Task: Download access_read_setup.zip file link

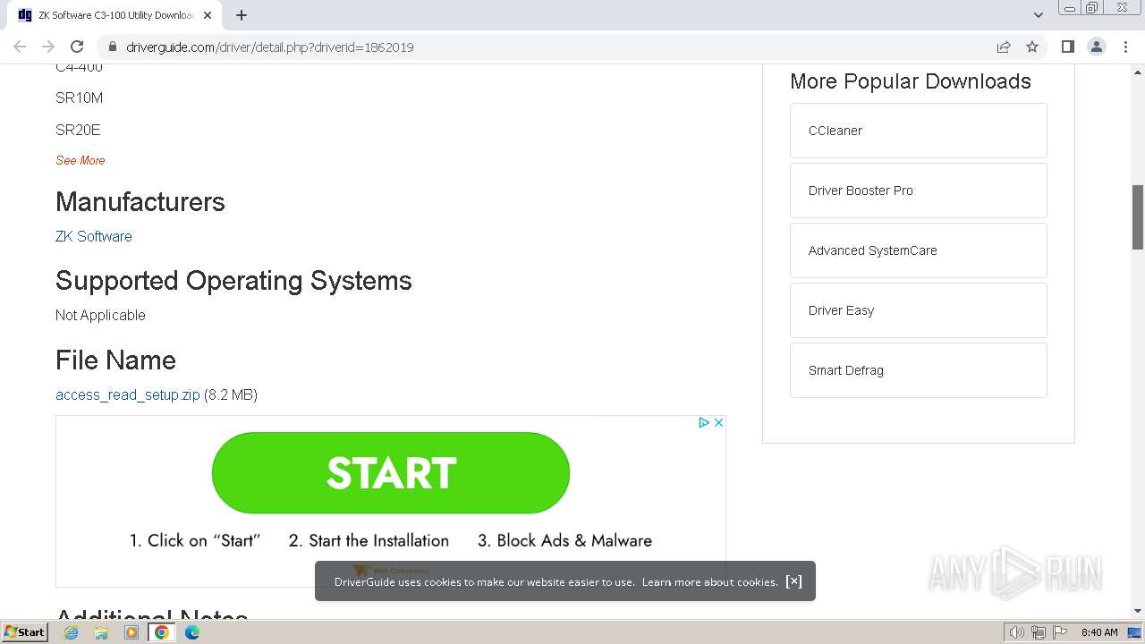Action: coord(128,394)
